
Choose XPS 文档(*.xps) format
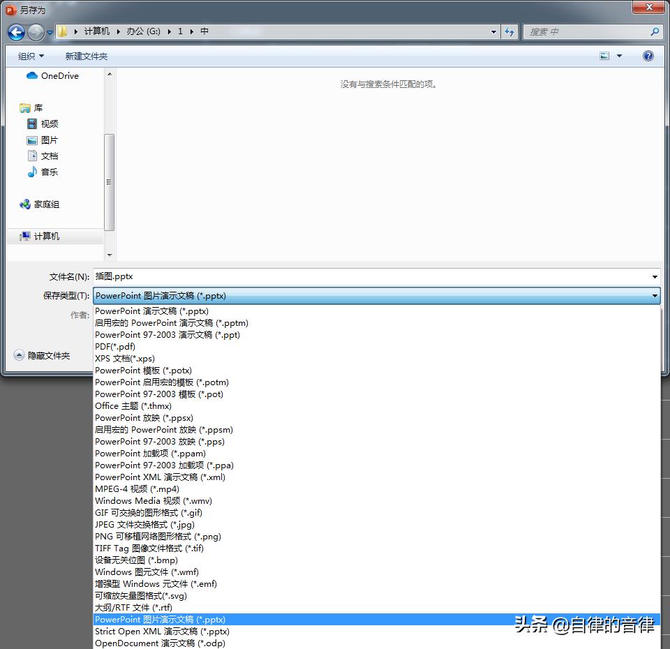[376, 359]
